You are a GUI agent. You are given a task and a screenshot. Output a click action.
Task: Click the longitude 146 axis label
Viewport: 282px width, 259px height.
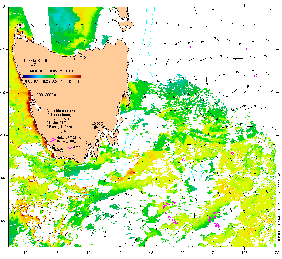[56, 253]
